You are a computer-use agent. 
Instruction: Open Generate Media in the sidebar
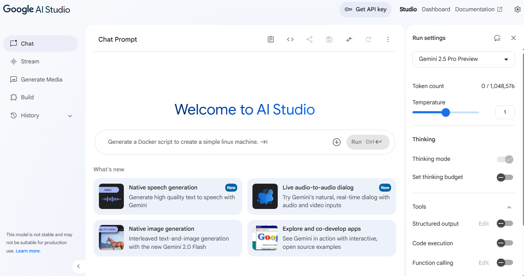click(40, 79)
